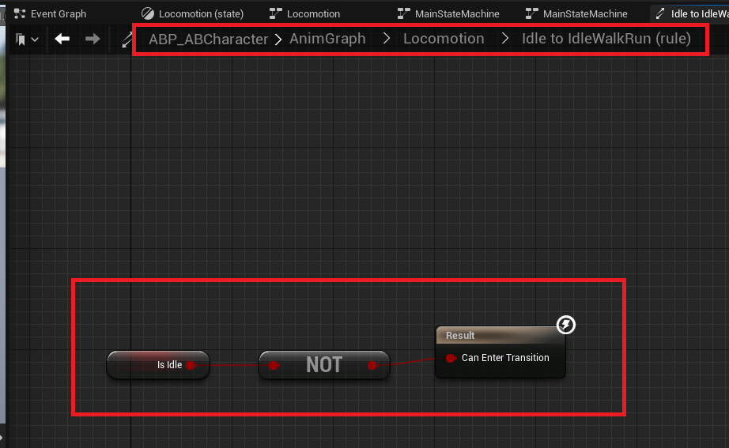Open the bookmarks dropdown in the graph toolbar
Screen dimensions: 729x448
coord(27,40)
